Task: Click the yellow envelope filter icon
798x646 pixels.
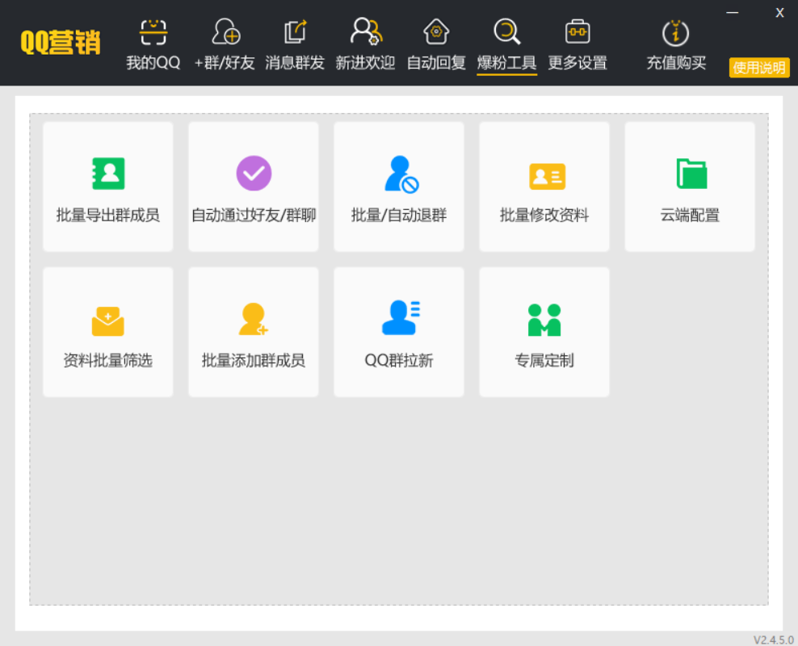Action: [x=108, y=321]
